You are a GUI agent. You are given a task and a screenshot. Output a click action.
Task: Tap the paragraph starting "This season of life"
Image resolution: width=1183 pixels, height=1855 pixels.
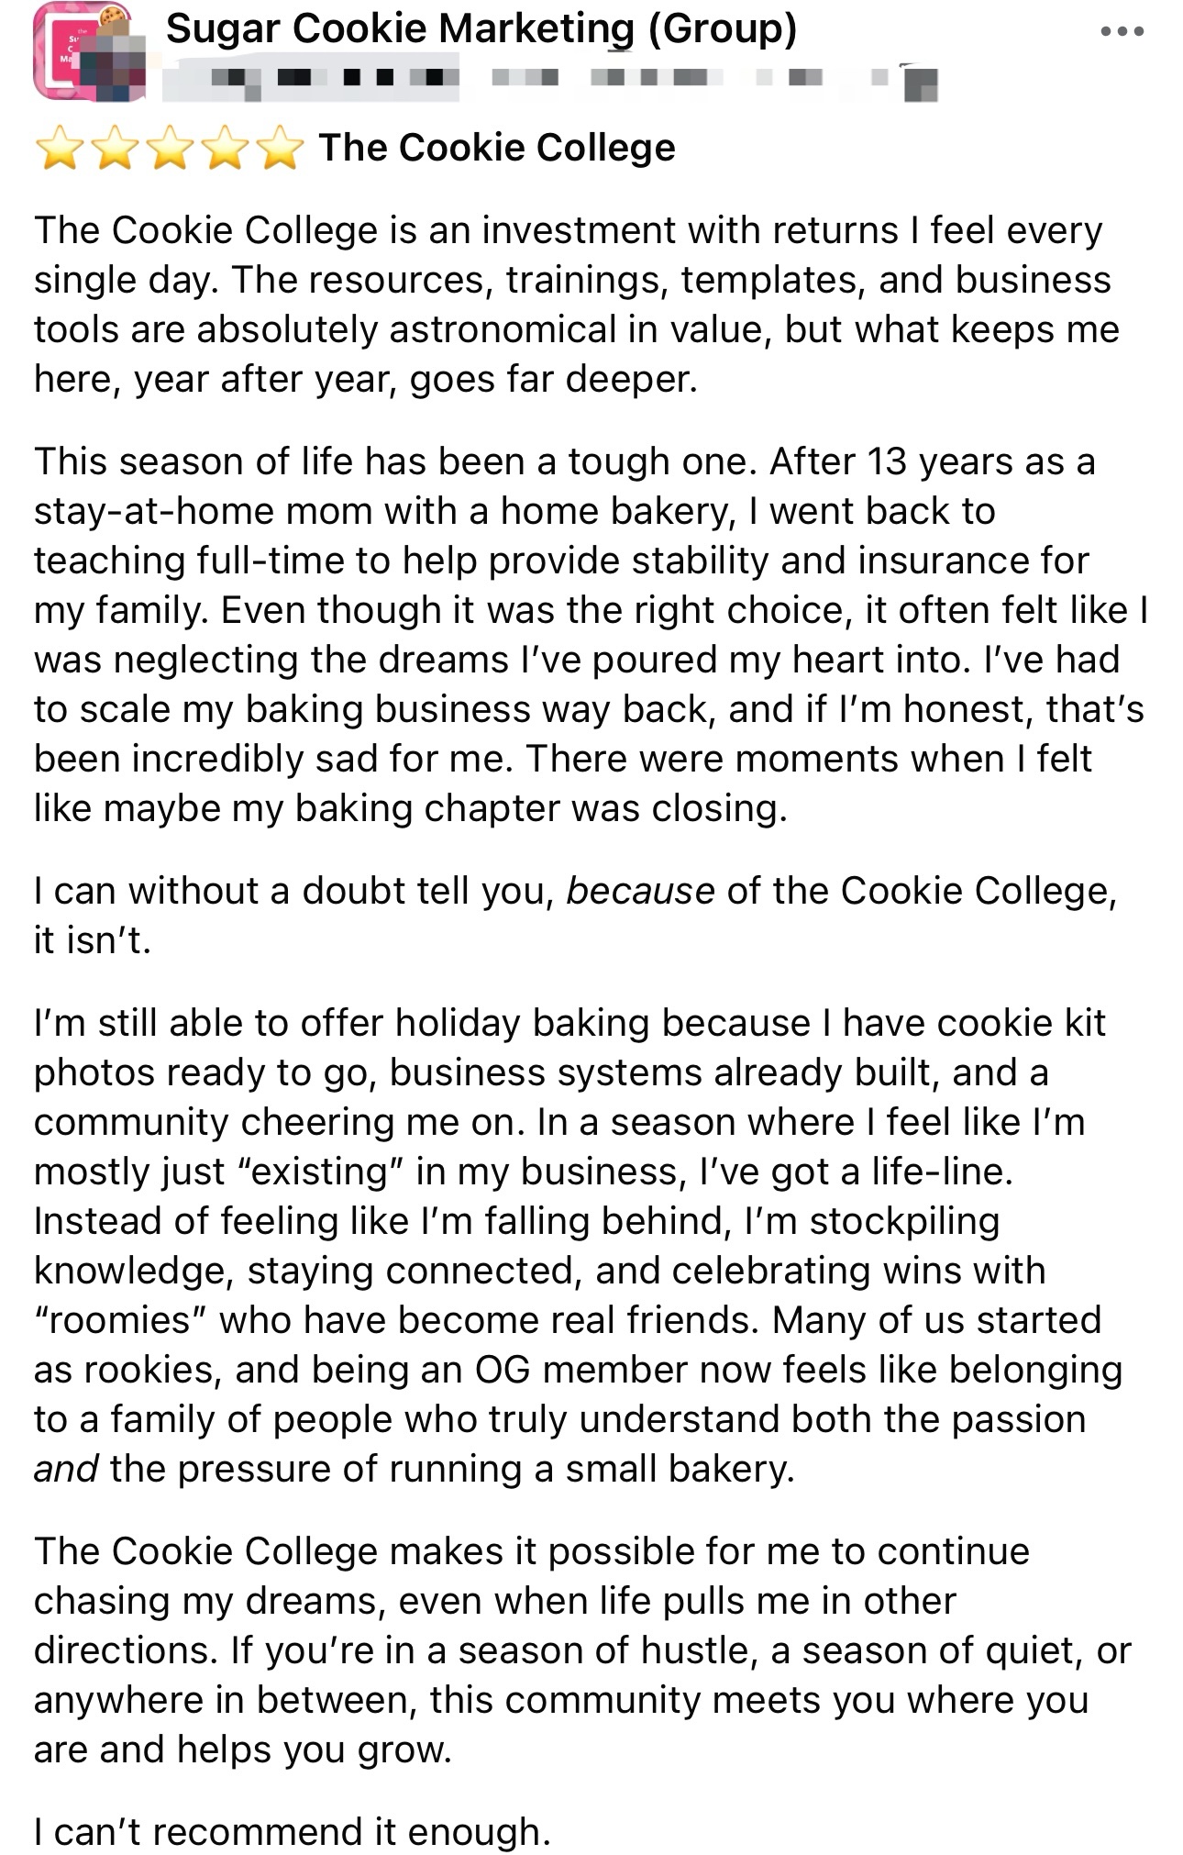click(x=587, y=635)
